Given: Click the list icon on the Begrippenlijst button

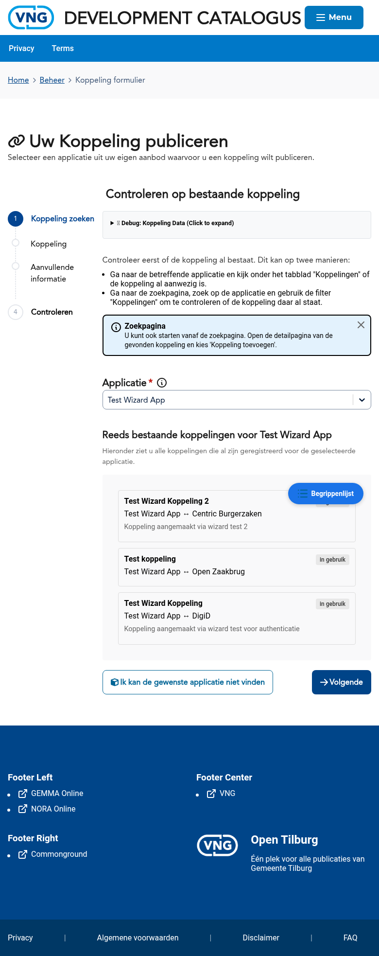Looking at the screenshot, I should click(303, 494).
